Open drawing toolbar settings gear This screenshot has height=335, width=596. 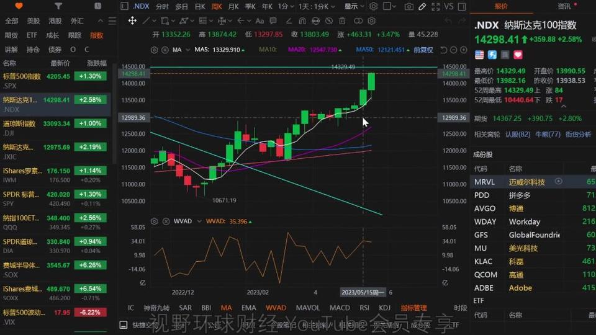click(x=372, y=21)
